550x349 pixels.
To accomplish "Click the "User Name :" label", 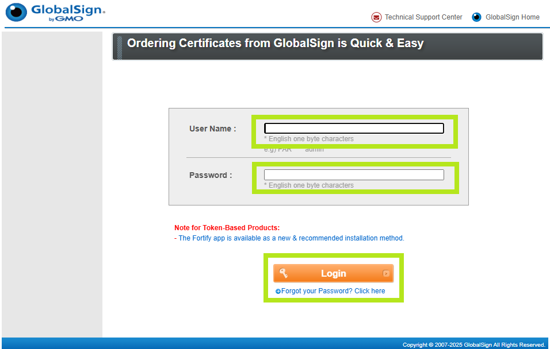I will [x=212, y=129].
